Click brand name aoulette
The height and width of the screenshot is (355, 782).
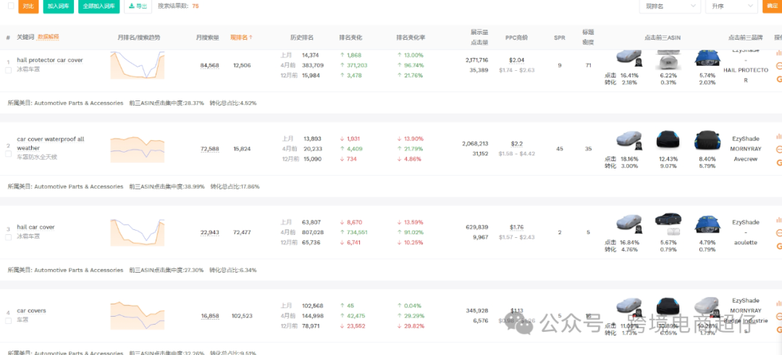pos(746,242)
